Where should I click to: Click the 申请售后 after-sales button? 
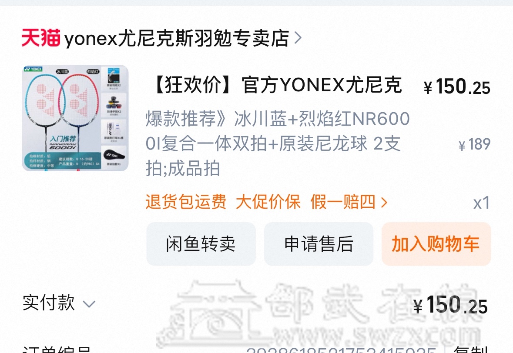[x=319, y=244]
